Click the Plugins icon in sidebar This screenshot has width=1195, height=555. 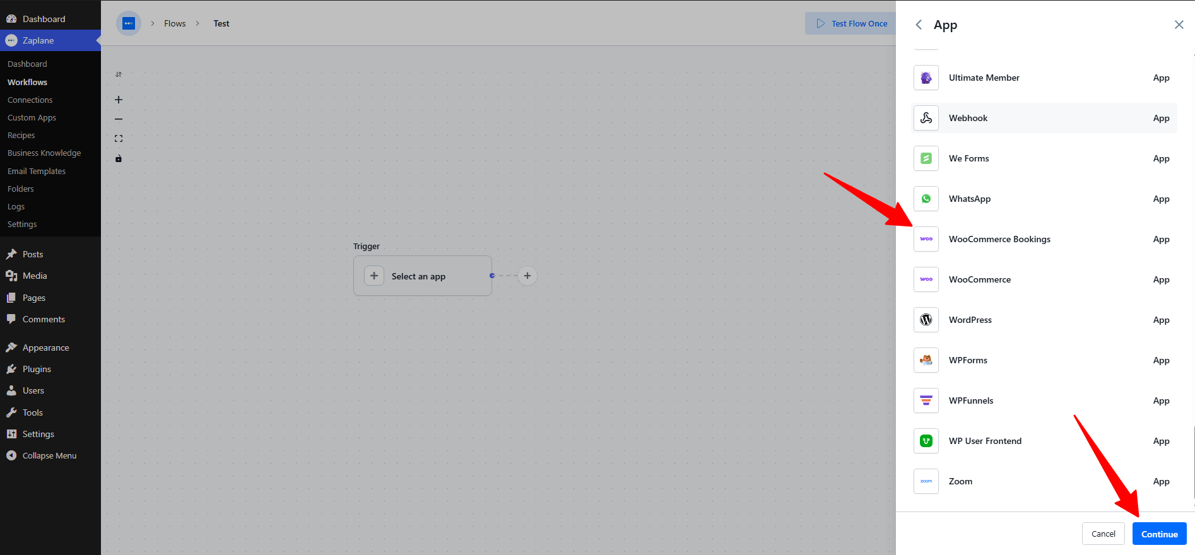(11, 369)
